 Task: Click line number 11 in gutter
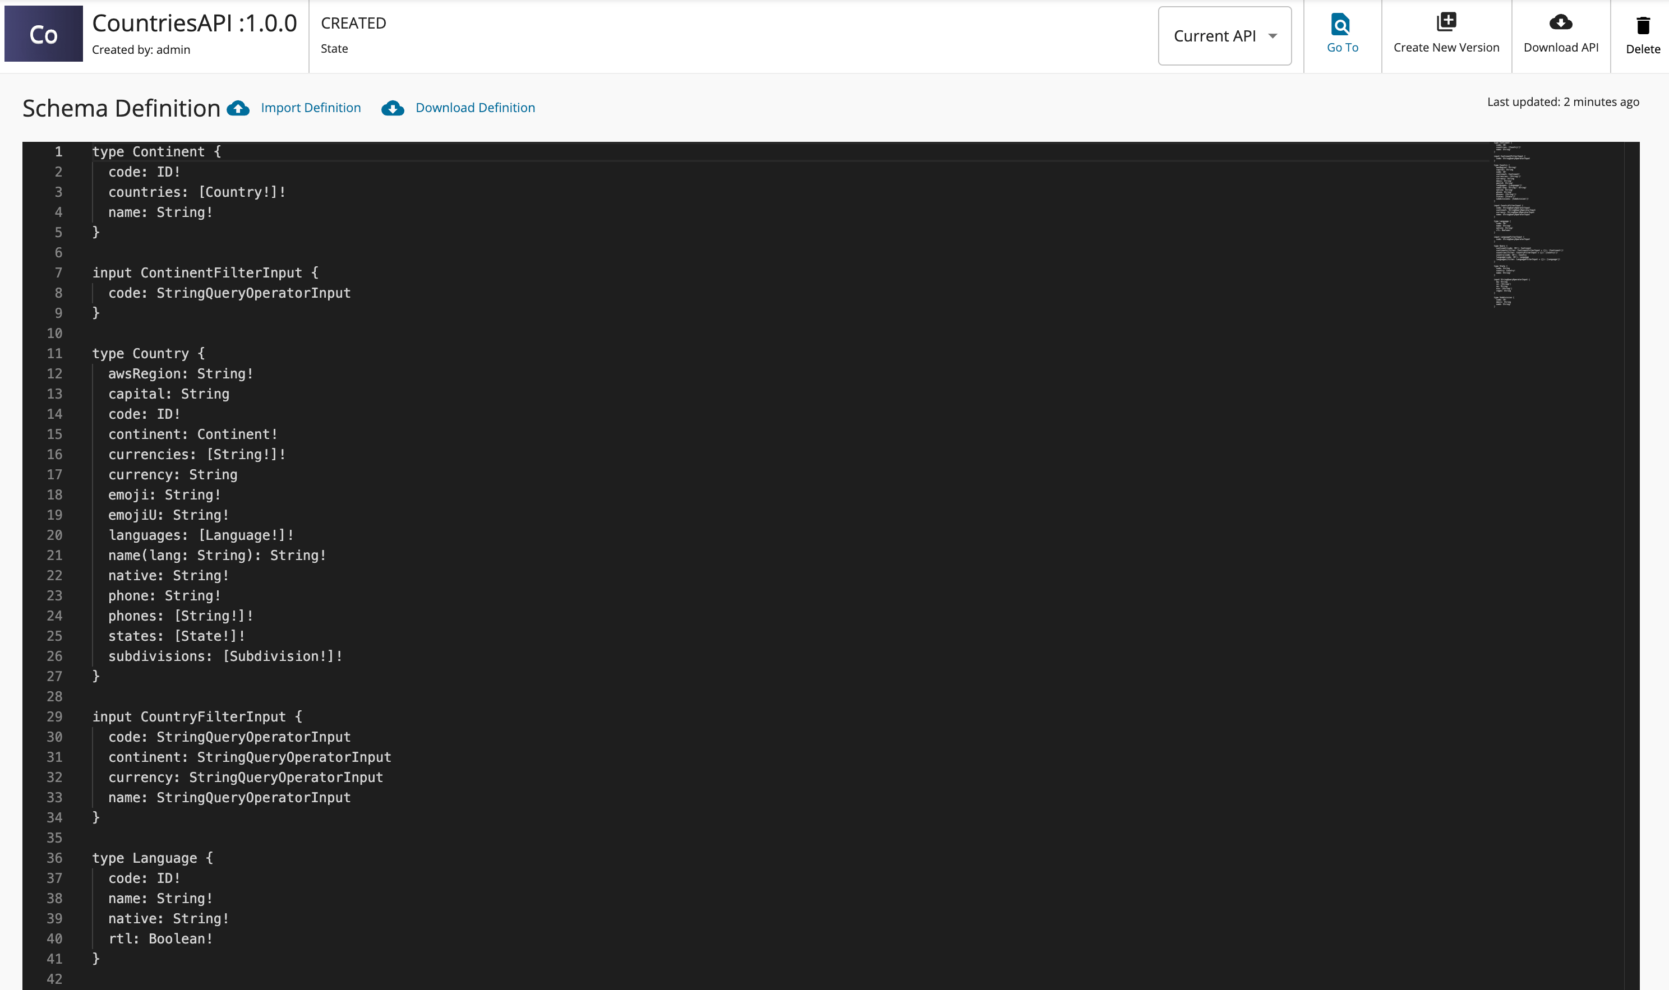pos(55,354)
